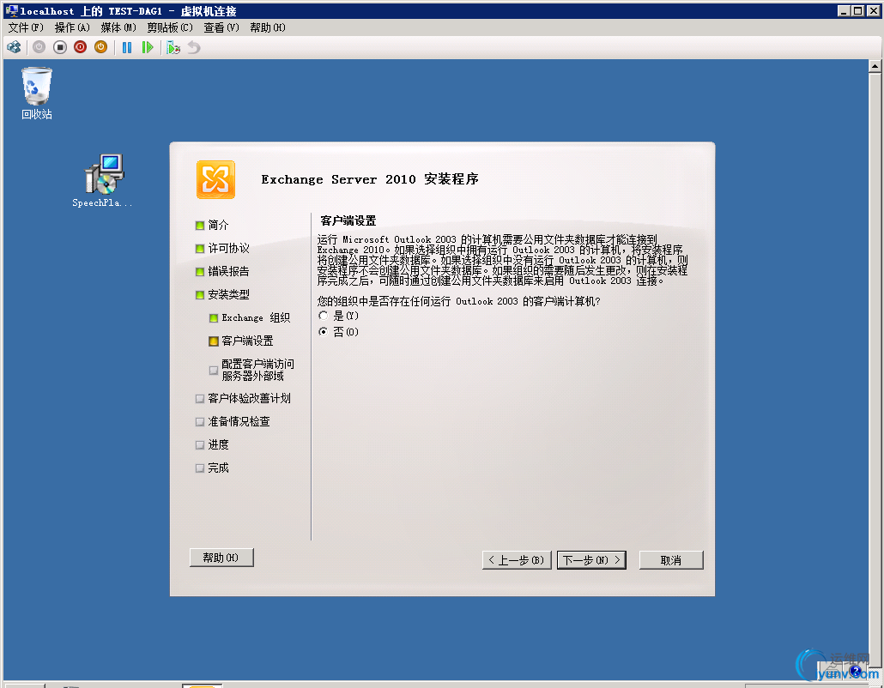The image size is (884, 688).
Task: Go back with 上一步(B) button
Action: click(517, 560)
